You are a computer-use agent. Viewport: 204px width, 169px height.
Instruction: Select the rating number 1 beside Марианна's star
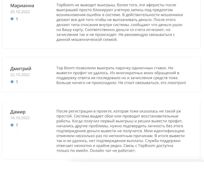[x=17, y=19]
